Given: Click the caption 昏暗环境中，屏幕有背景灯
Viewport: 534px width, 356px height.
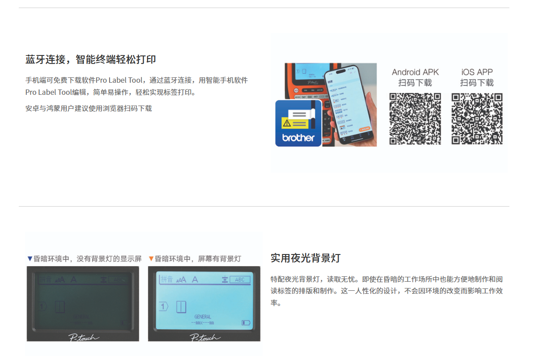Looking at the screenshot, I should (x=198, y=259).
